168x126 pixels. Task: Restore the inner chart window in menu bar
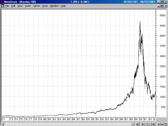click(162, 6)
